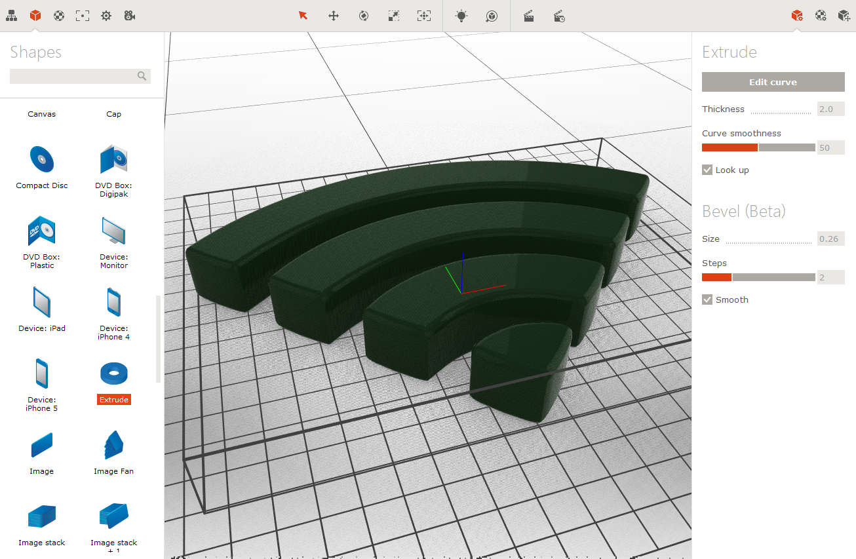
Task: Select the Scale tool
Action: (393, 15)
